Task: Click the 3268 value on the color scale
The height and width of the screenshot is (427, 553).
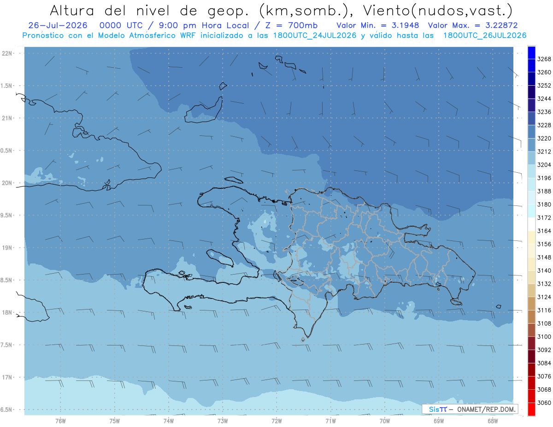Action: click(544, 59)
